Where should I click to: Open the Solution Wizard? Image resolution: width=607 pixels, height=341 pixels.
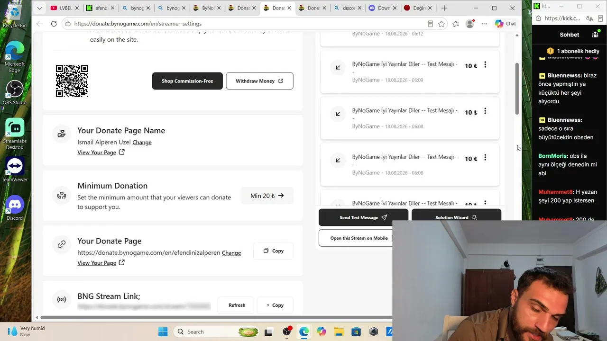(456, 217)
